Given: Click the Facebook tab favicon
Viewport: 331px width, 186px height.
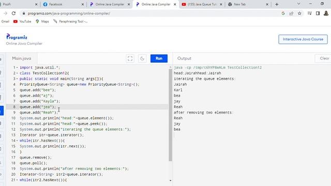Looking at the screenshot, I should coord(45,4).
